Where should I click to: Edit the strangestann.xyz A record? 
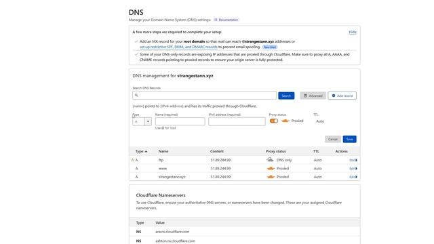pos(353,177)
